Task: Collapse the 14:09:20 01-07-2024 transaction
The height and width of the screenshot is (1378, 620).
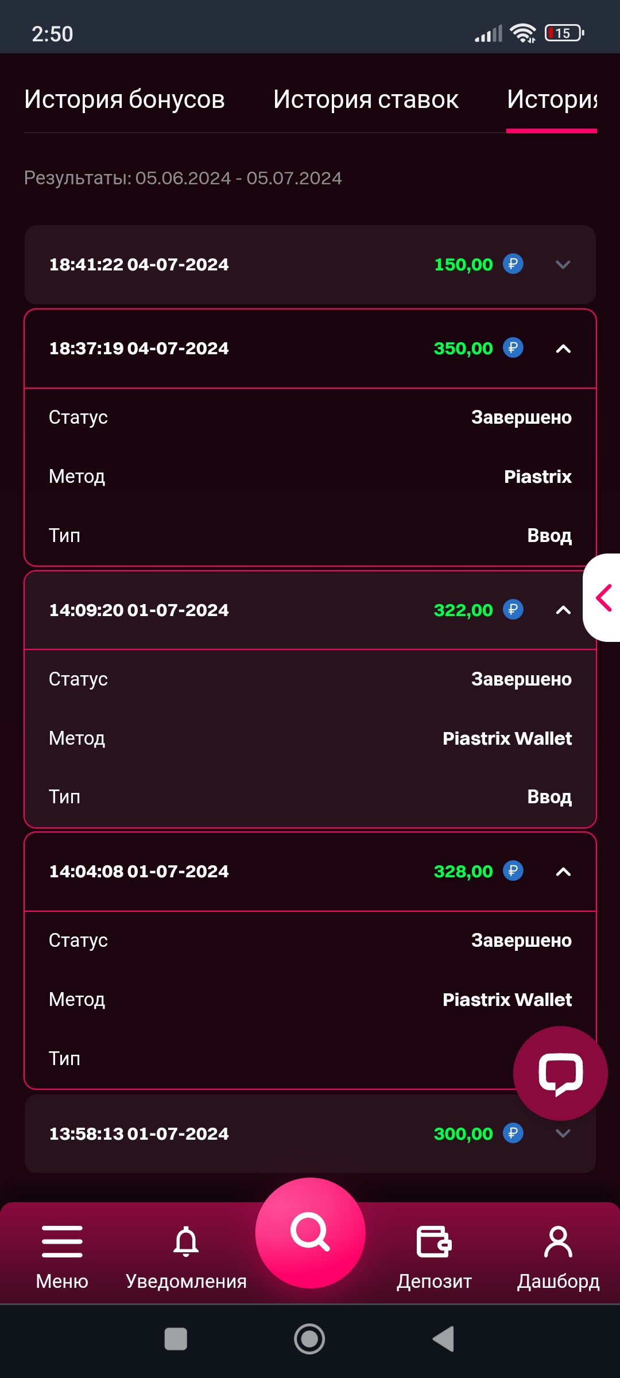Action: click(563, 610)
